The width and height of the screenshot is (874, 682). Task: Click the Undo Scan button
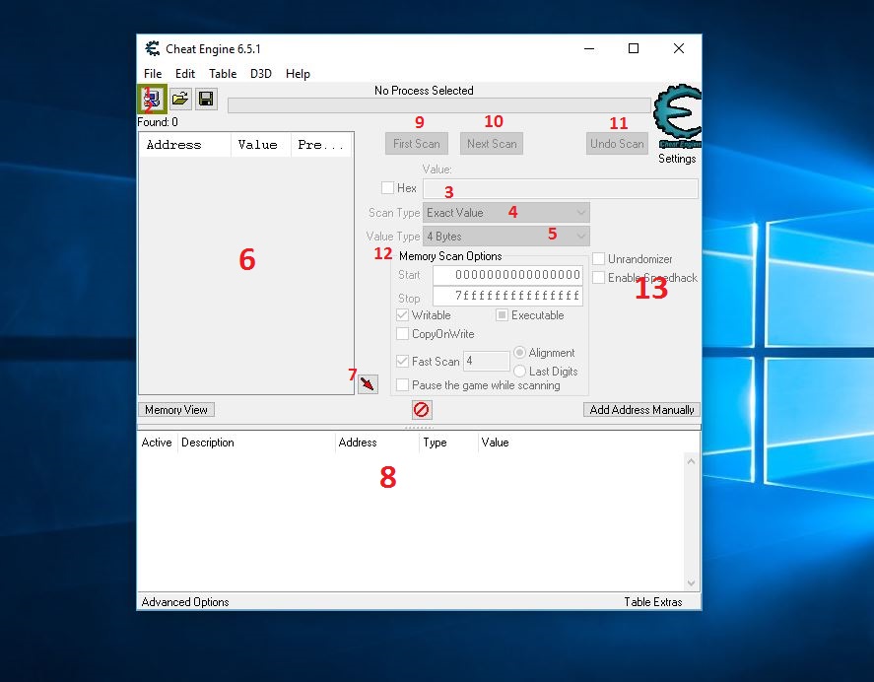tap(617, 144)
